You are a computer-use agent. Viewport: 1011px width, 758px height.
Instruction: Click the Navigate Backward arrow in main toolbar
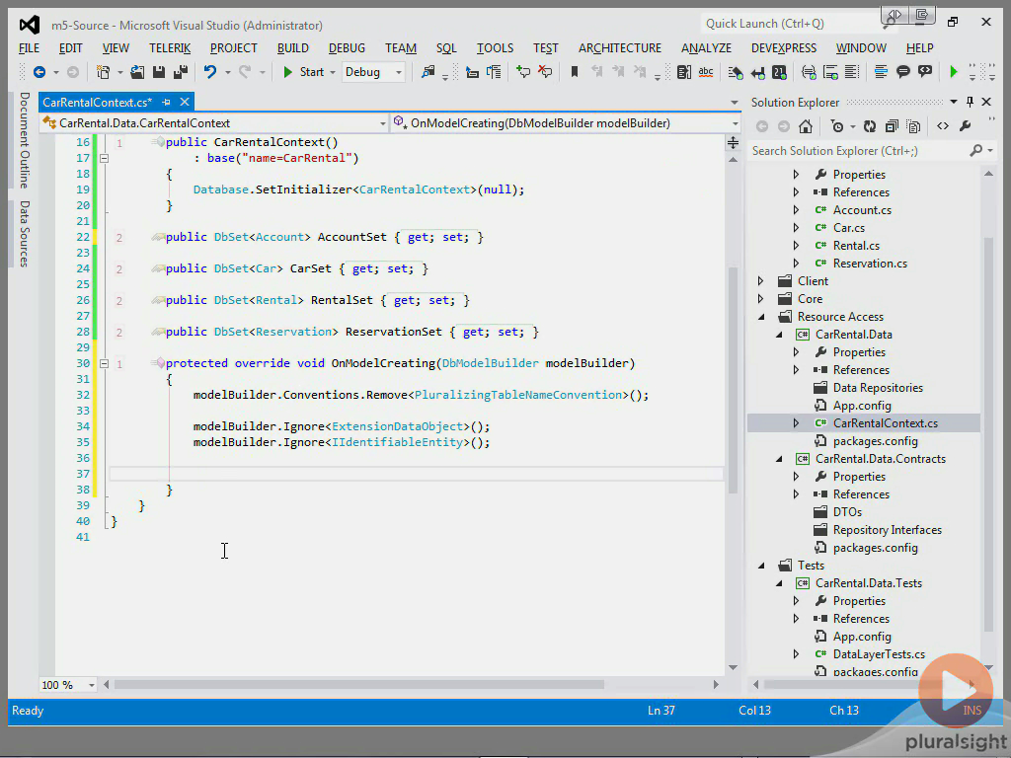[x=39, y=72]
